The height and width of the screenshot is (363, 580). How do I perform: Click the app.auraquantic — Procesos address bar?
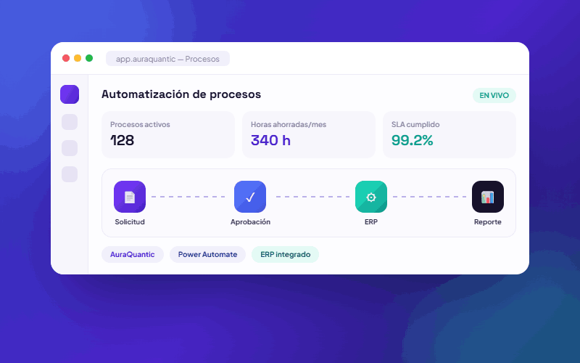click(167, 59)
